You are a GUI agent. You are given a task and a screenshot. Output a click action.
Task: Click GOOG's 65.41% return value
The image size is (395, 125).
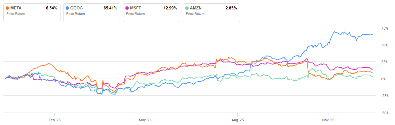coord(110,8)
